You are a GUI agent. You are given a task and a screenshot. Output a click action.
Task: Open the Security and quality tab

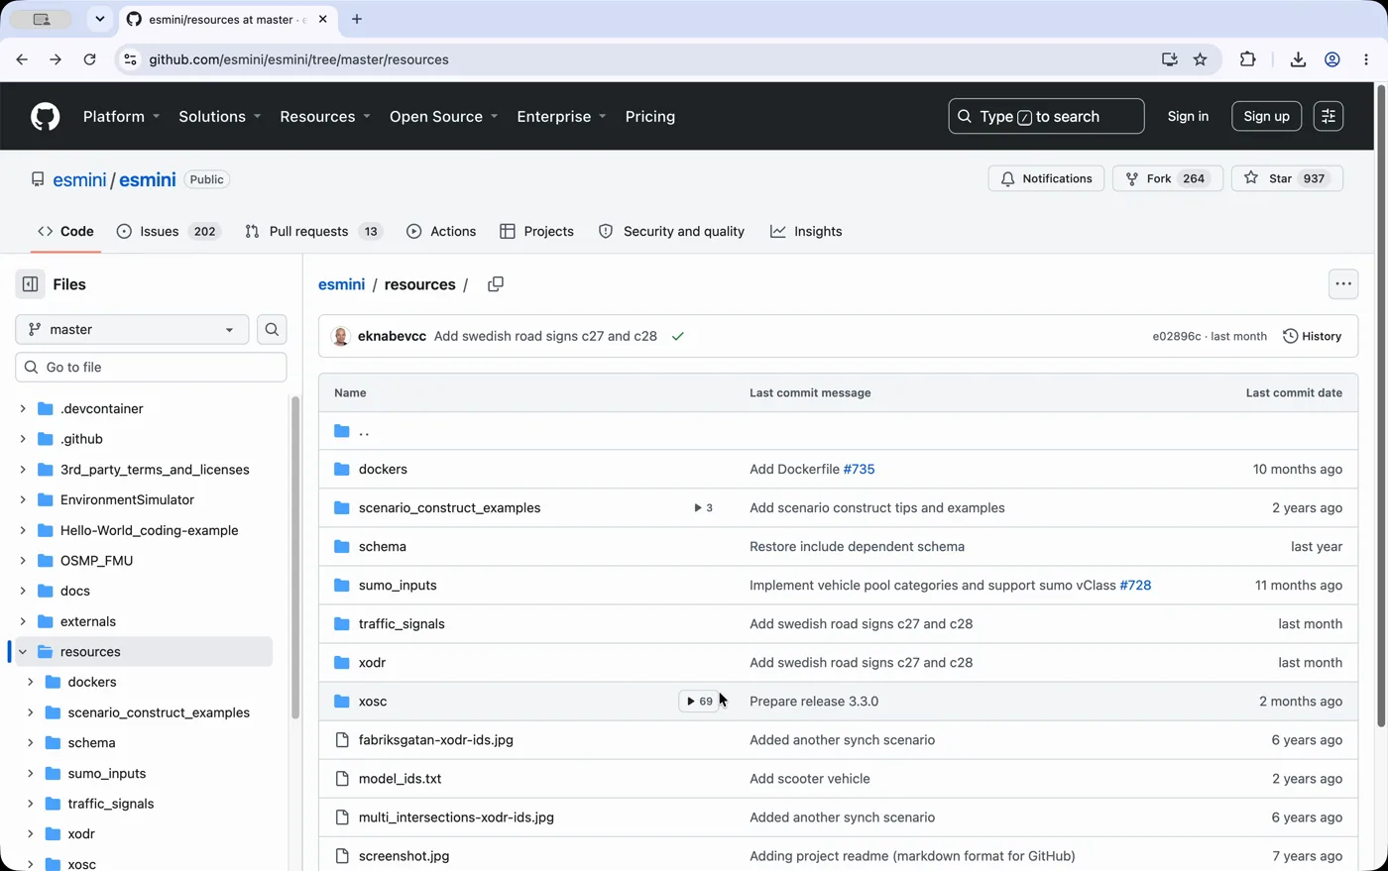coord(671,231)
